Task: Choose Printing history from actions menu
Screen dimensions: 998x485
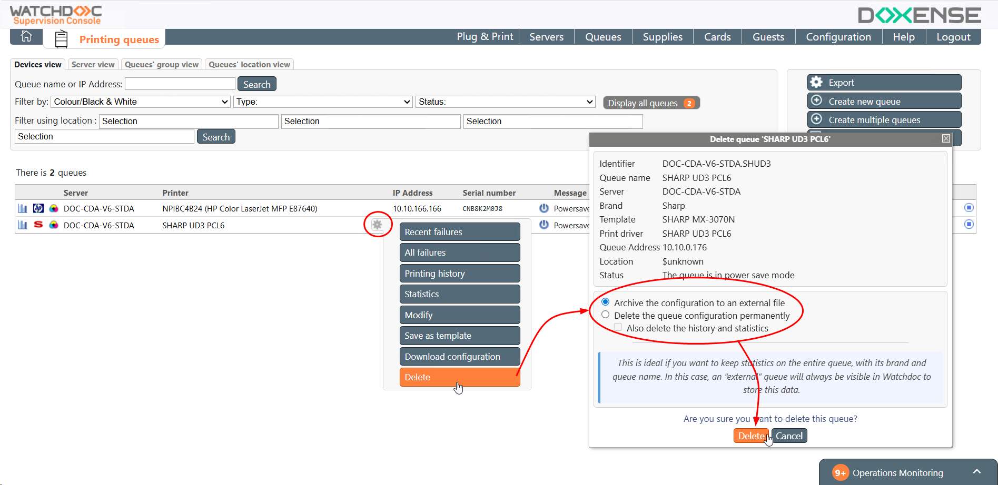Action: tap(460, 274)
